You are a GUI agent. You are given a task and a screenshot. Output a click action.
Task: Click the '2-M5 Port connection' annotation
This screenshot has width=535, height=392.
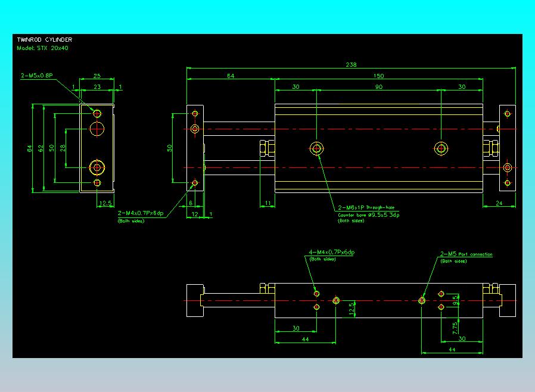click(x=466, y=254)
